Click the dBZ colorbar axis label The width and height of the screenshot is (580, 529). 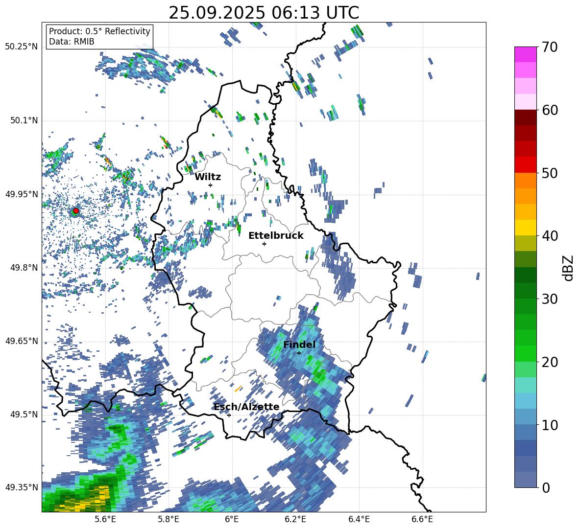tap(569, 268)
